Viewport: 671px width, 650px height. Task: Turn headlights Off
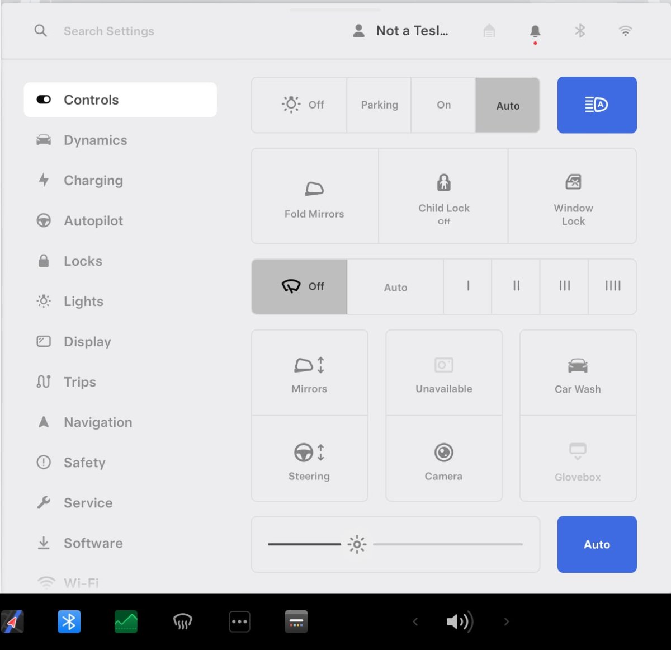[299, 105]
